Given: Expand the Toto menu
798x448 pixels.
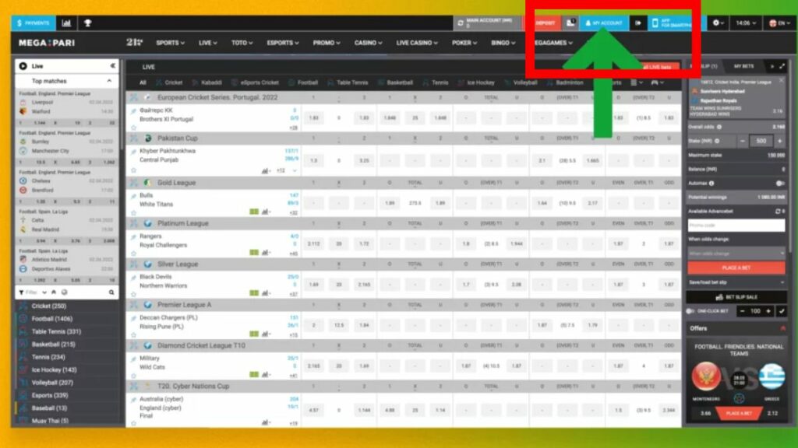Looking at the screenshot, I should 242,43.
